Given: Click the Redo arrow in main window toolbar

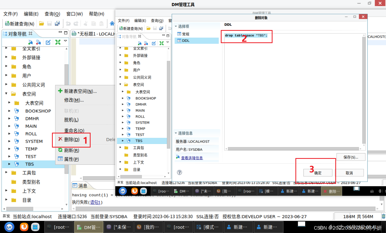Looking at the screenshot, I should tap(76, 24).
